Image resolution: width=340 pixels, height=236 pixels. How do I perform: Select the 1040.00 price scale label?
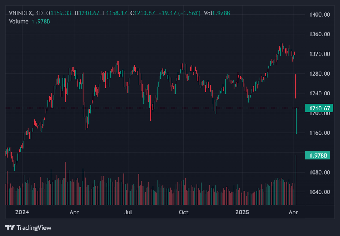coord(320,192)
